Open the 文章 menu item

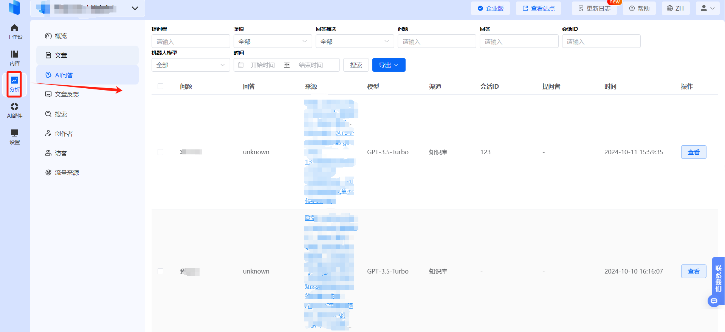coord(87,55)
